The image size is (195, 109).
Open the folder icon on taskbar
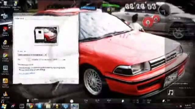point(48,106)
